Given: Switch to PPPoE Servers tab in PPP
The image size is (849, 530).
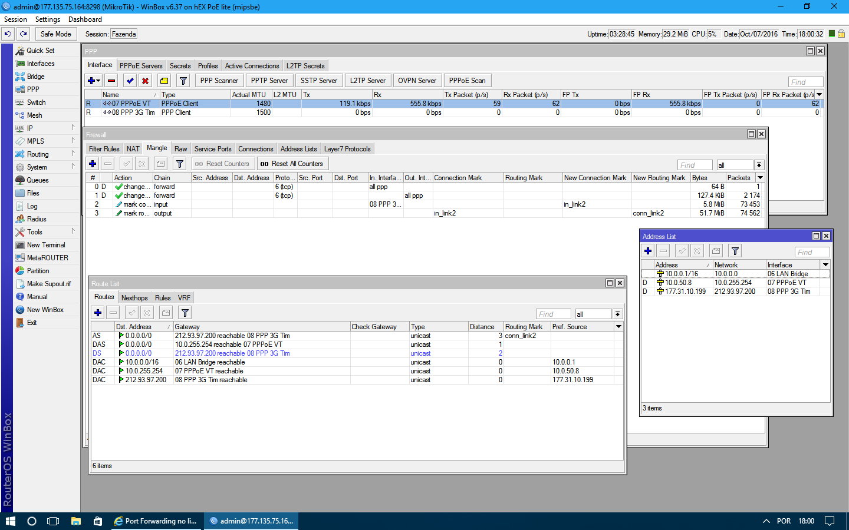Looking at the screenshot, I should [x=141, y=66].
